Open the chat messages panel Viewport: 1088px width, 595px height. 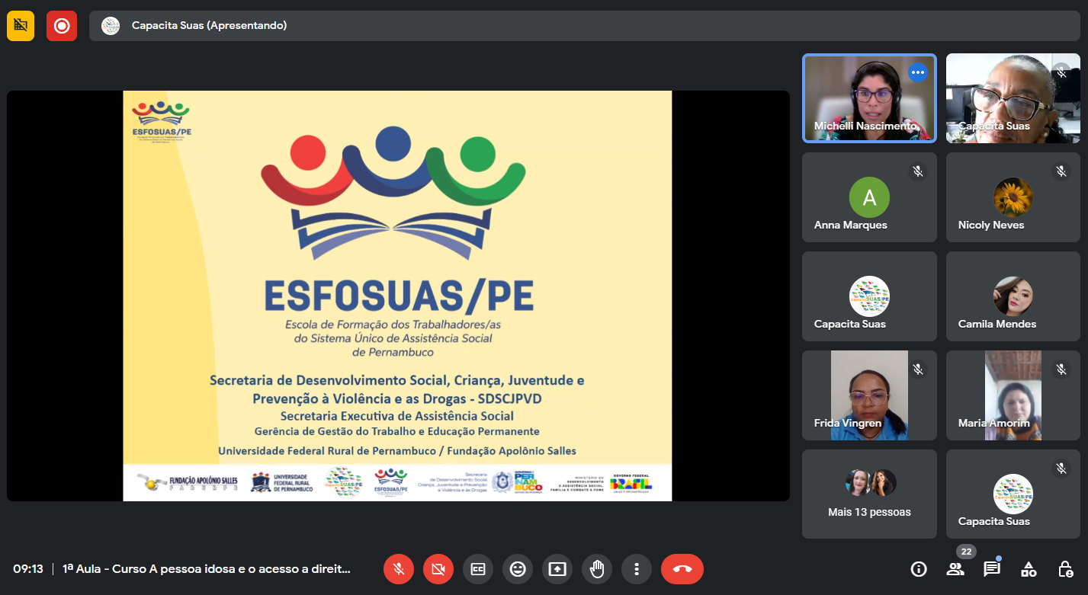click(992, 569)
